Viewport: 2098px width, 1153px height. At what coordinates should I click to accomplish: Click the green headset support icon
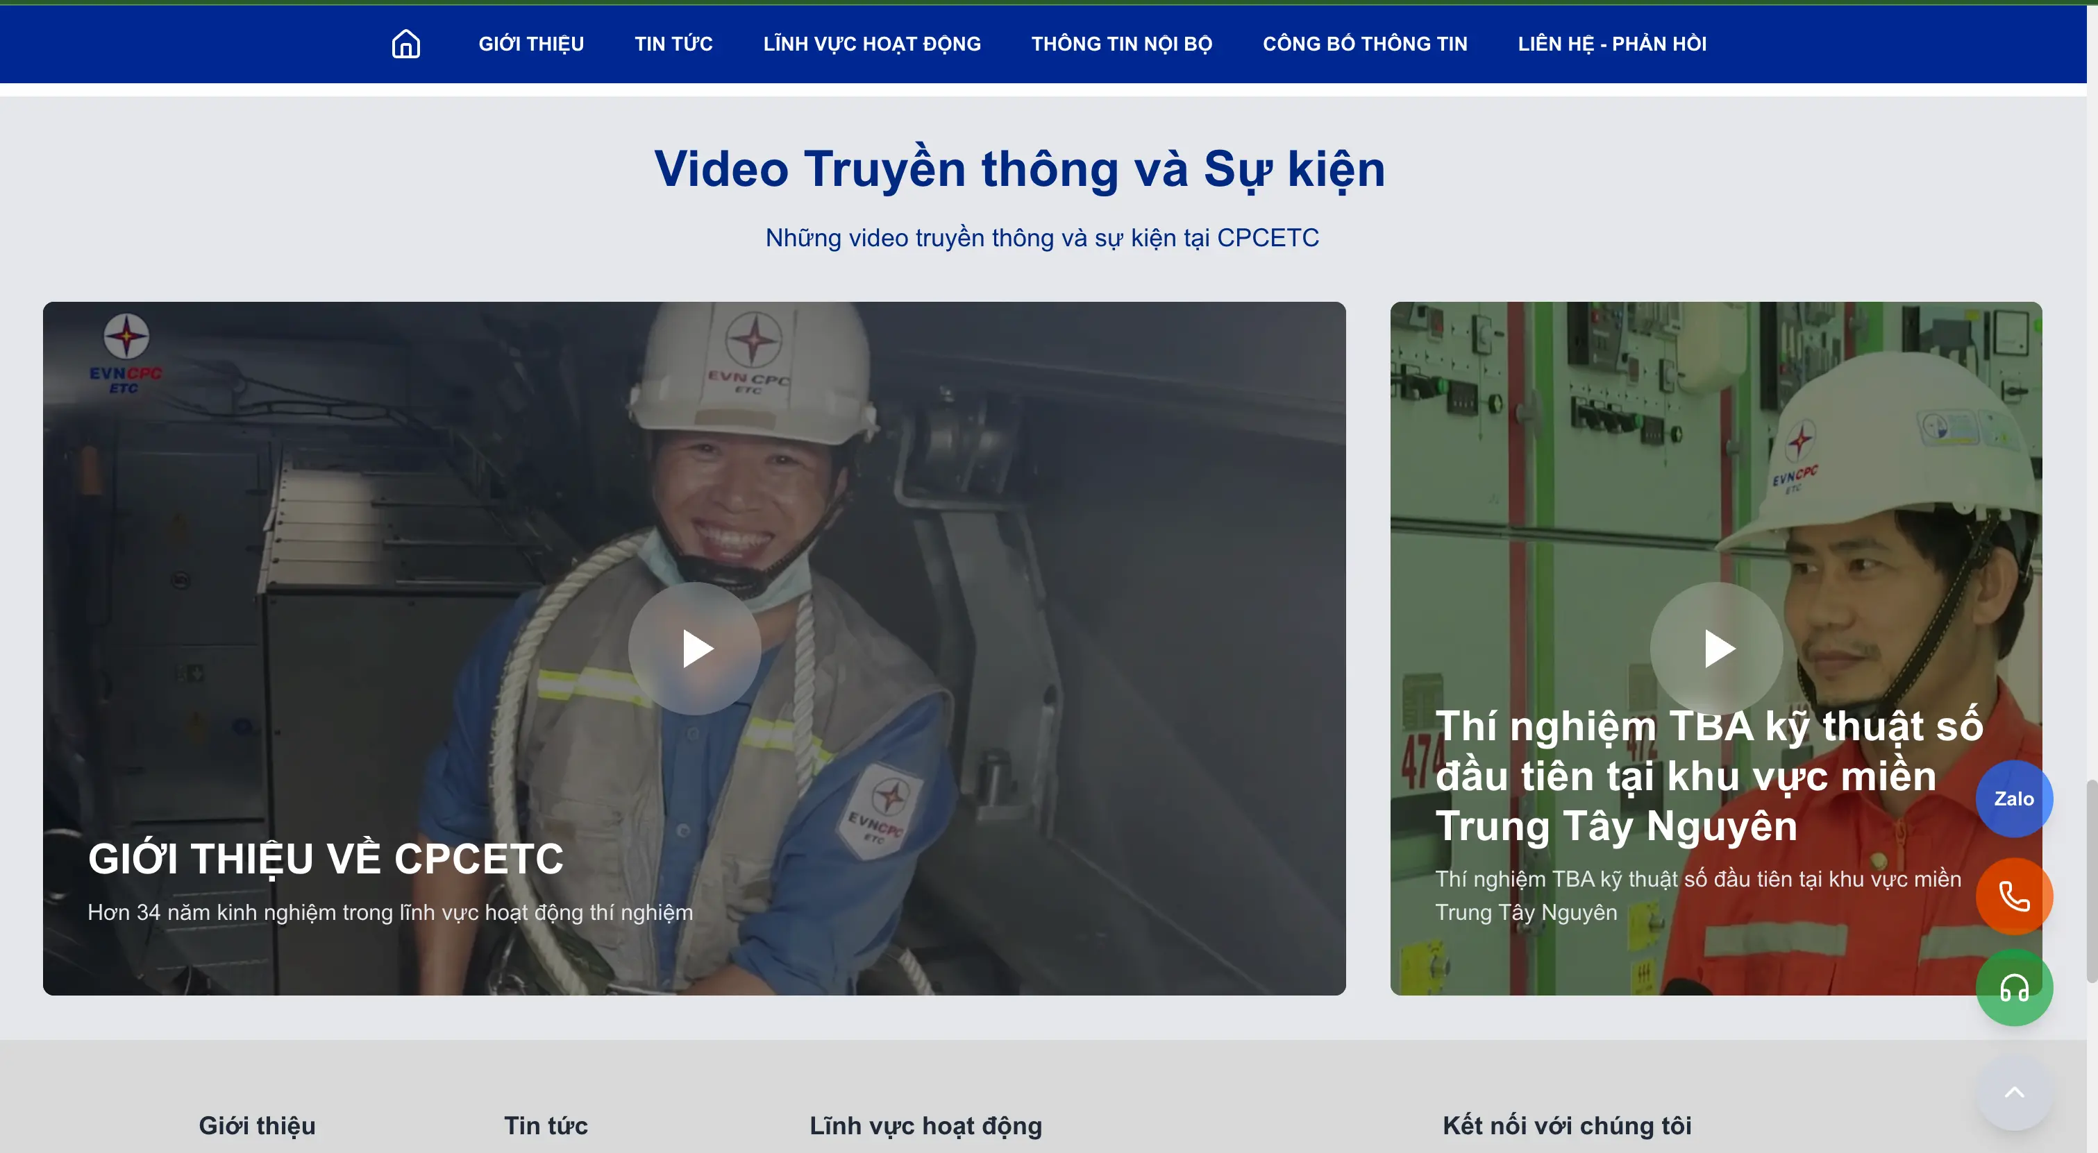2013,988
